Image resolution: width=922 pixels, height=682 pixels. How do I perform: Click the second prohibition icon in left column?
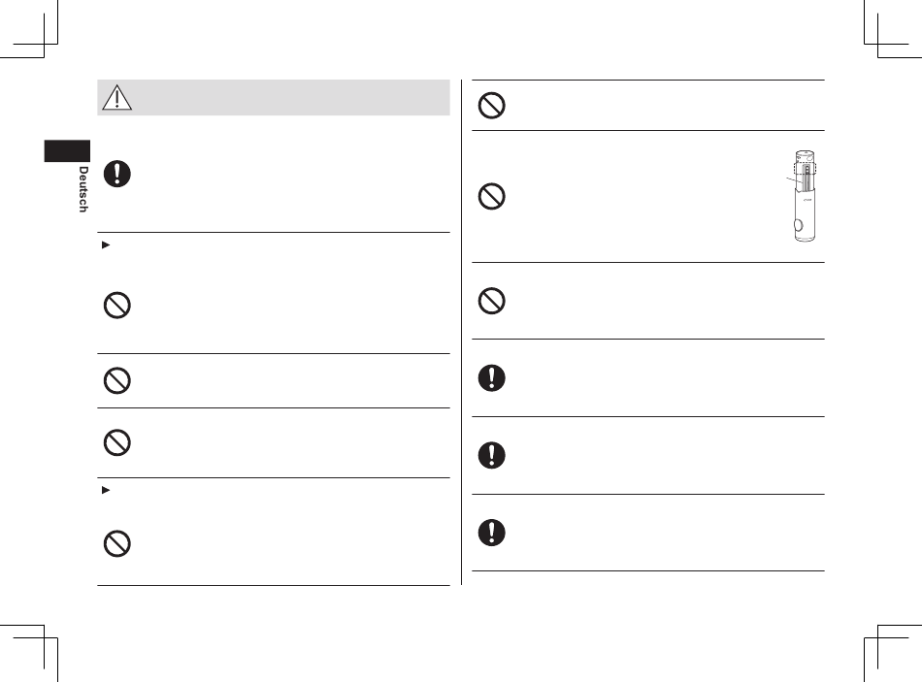(116, 381)
